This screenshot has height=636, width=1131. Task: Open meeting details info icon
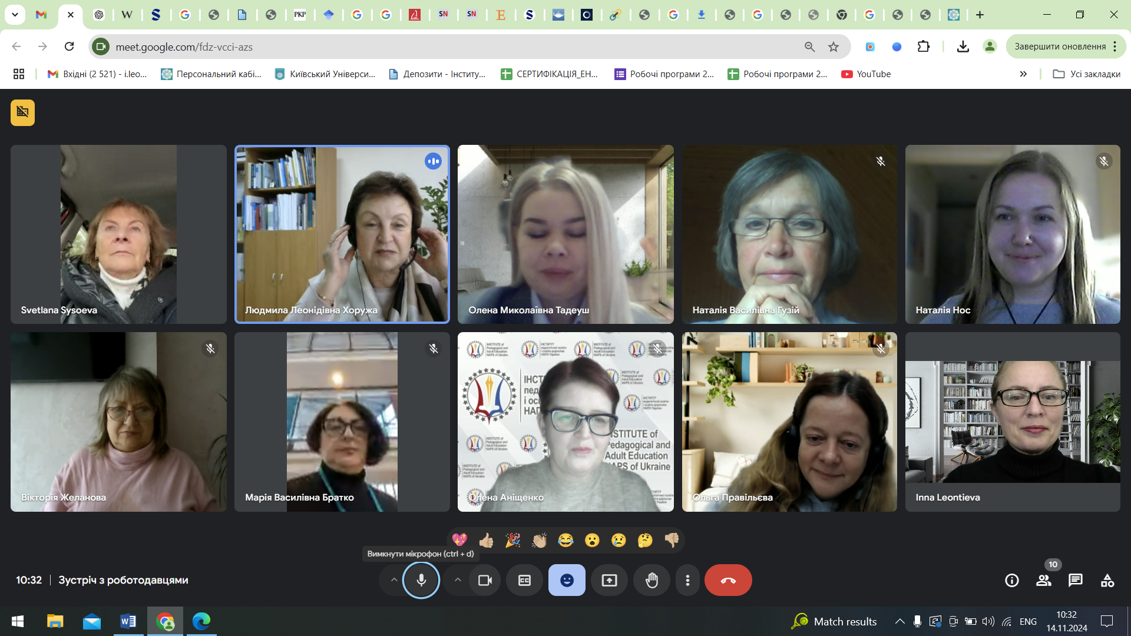point(1011,580)
